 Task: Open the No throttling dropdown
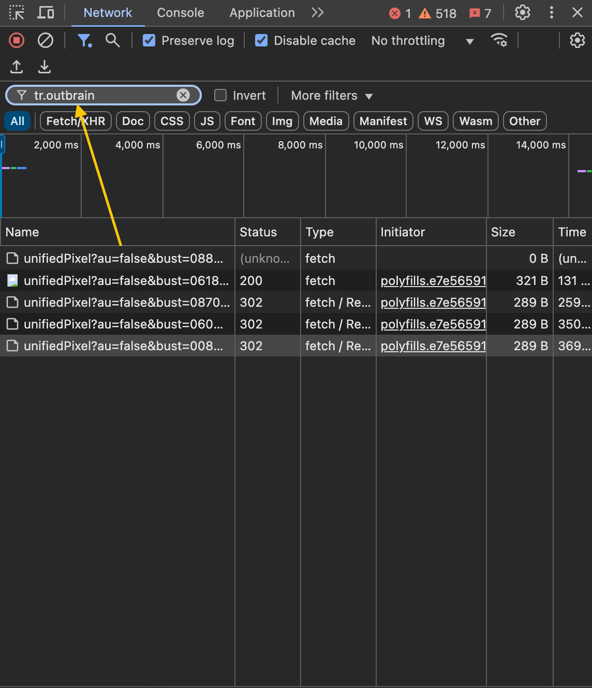pos(422,40)
